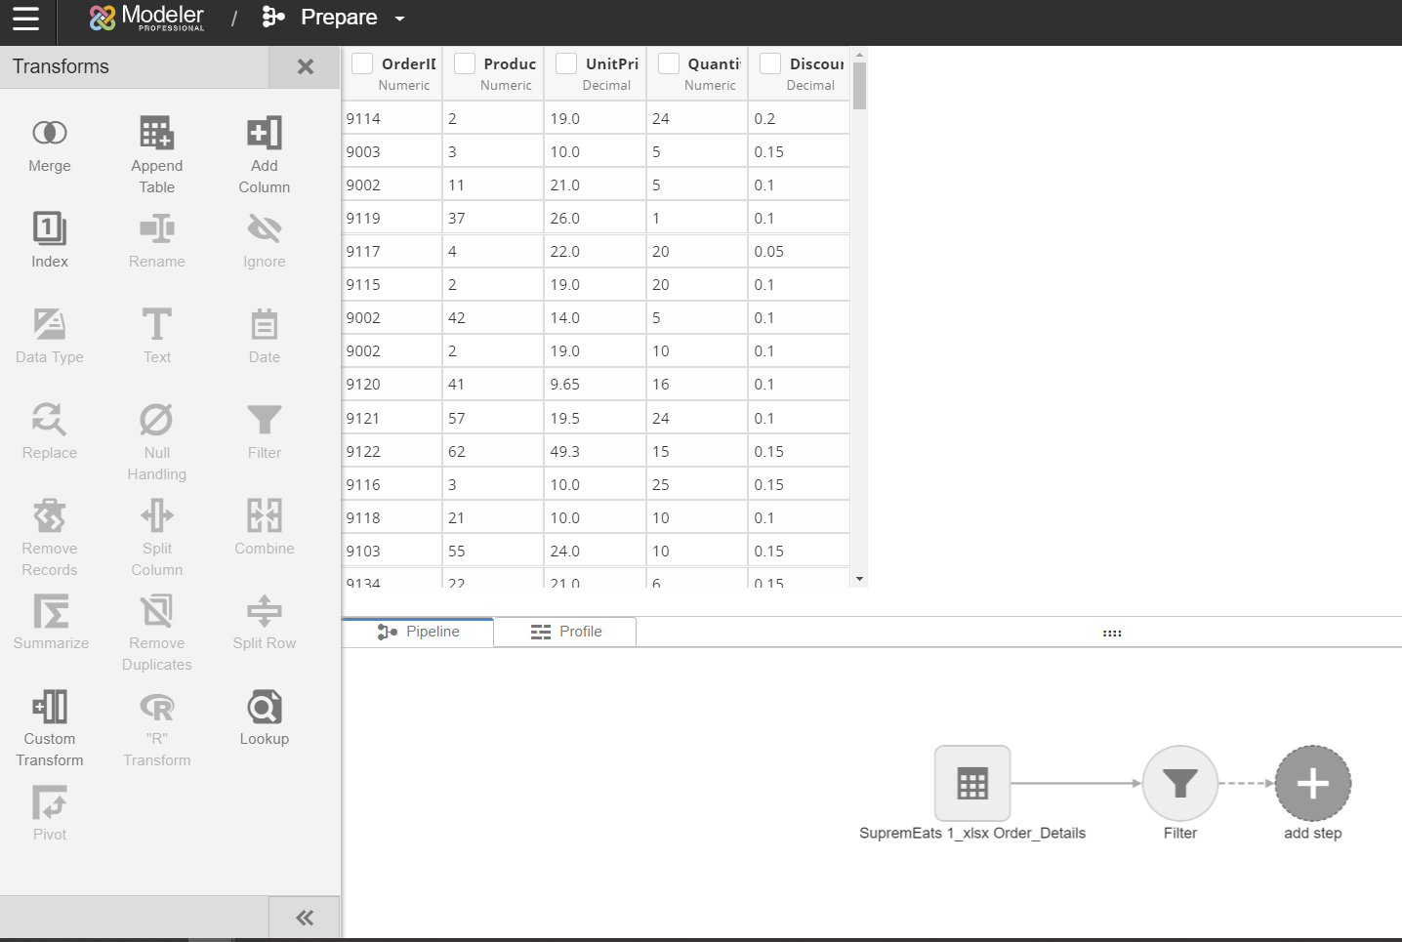
Task: Select the Custom Transform icon
Action: [50, 707]
